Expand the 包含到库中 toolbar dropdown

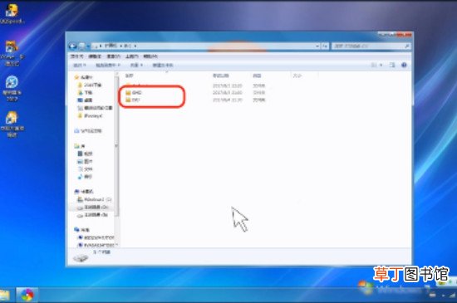(x=108, y=66)
